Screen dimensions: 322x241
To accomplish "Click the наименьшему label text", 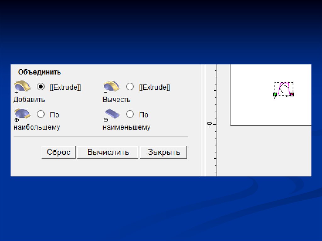I will [126, 127].
